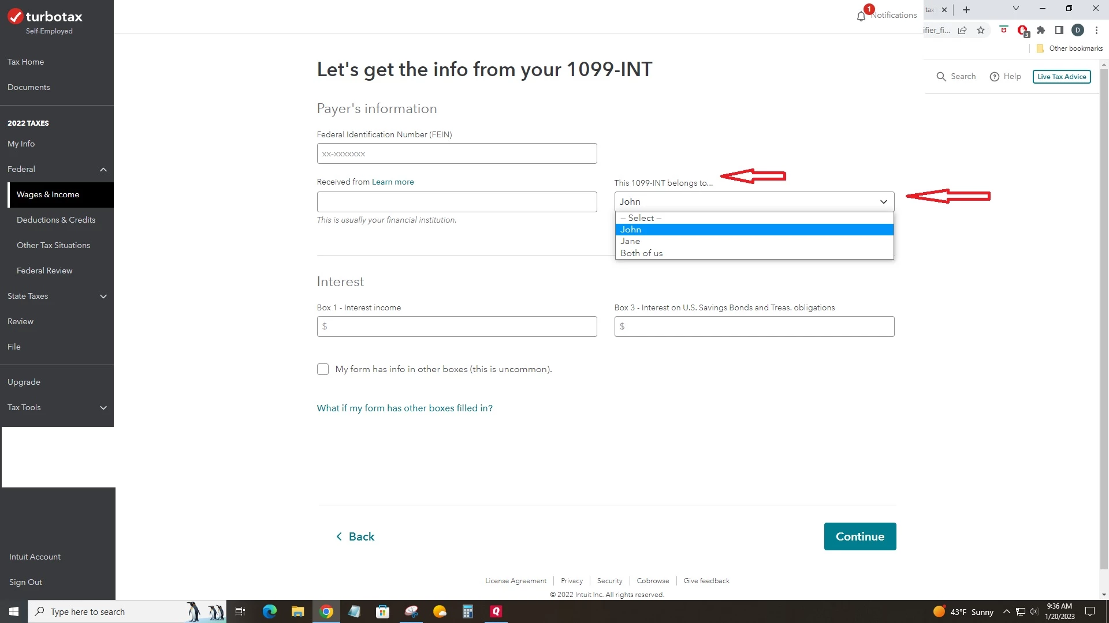Choose John in the dropdown list
Image resolution: width=1109 pixels, height=623 pixels.
754,230
